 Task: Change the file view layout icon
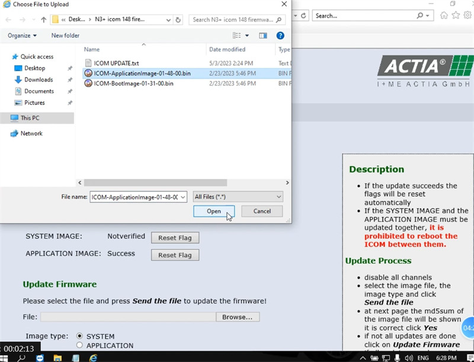[x=236, y=36]
